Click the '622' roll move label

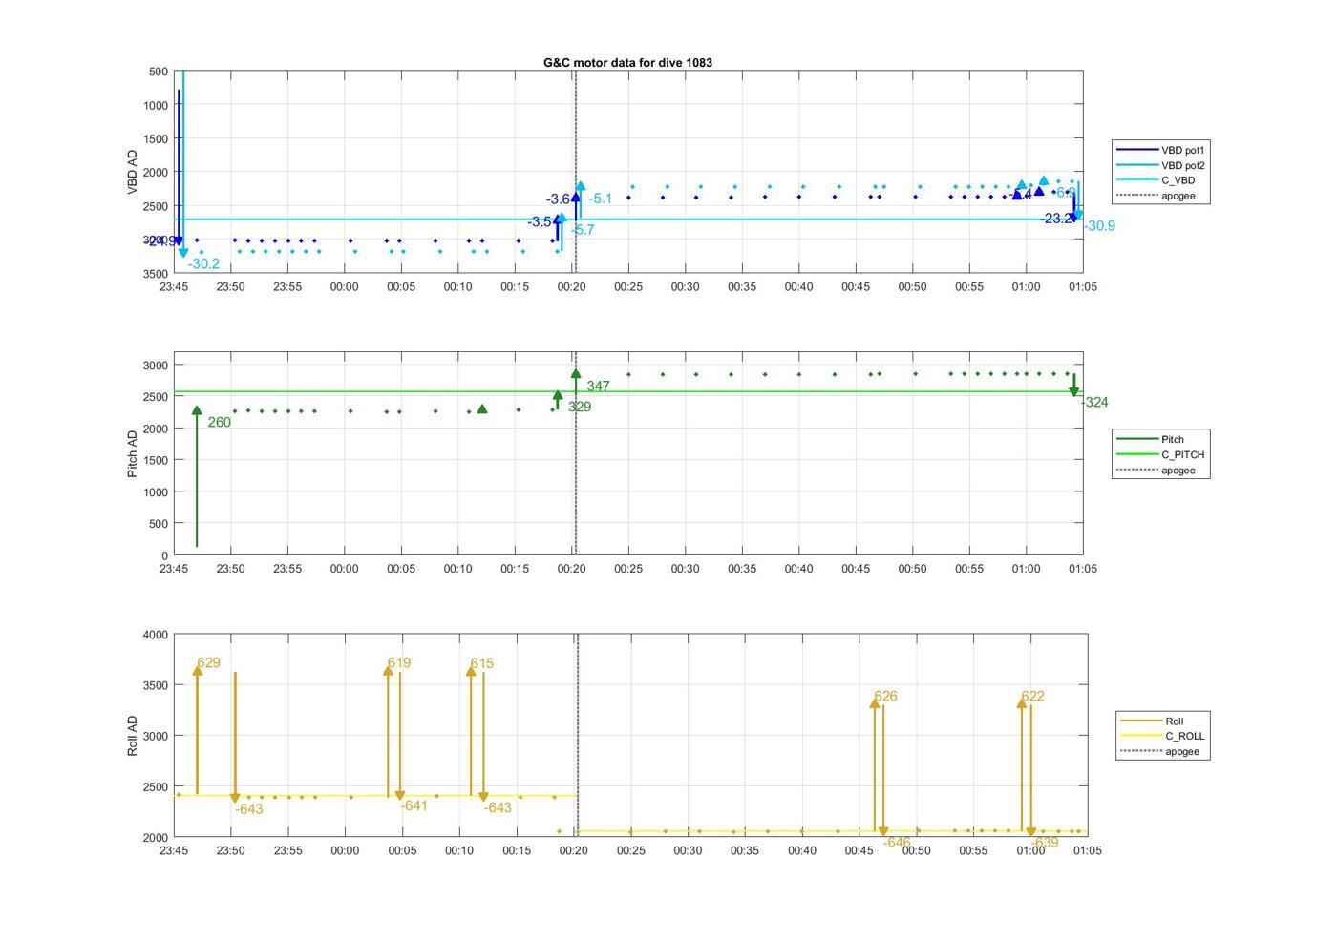[x=1033, y=697]
